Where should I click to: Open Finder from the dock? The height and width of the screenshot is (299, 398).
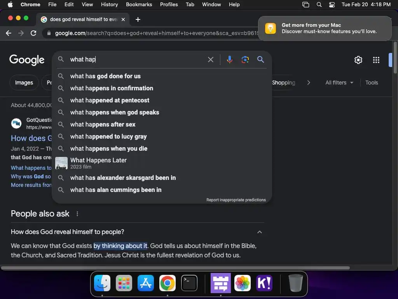(102, 283)
